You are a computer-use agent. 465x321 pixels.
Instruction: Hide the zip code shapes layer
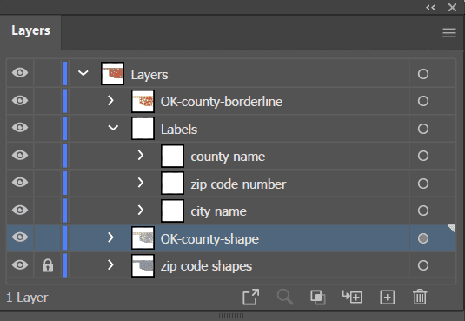pyautogui.click(x=20, y=264)
